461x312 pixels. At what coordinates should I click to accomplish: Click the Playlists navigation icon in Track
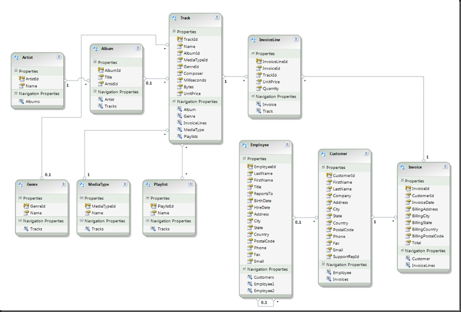tap(180, 136)
